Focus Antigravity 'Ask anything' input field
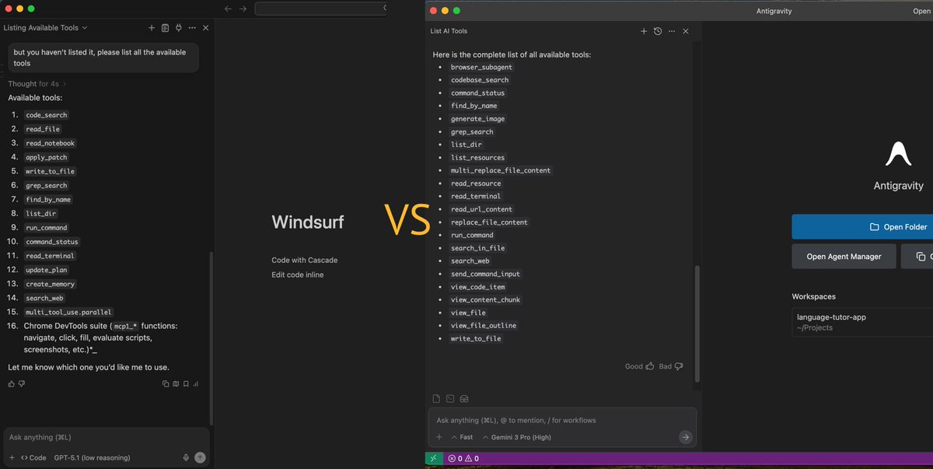This screenshot has height=469, width=933. [x=562, y=420]
